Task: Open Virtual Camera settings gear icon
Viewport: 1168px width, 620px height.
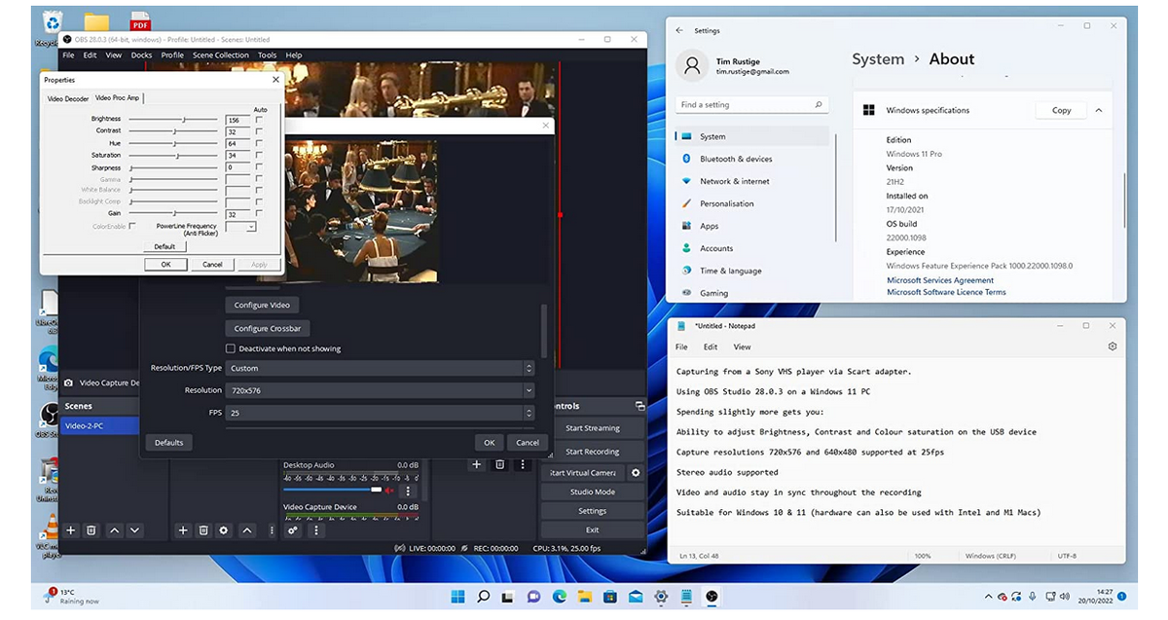Action: (636, 472)
